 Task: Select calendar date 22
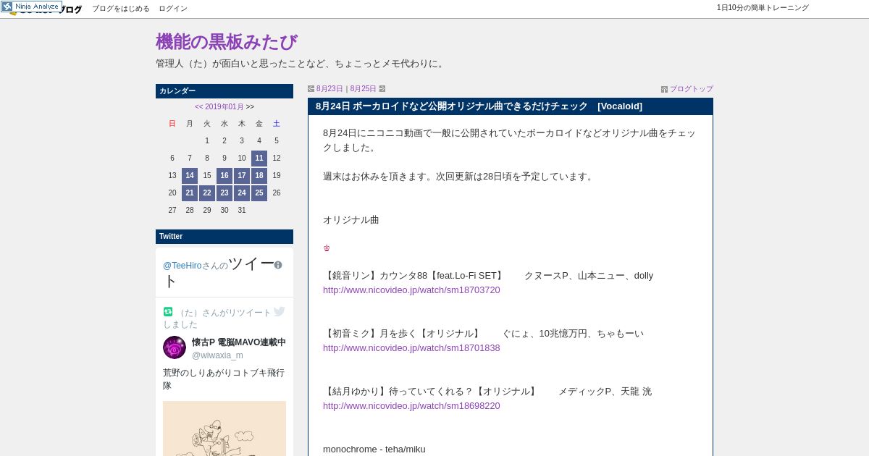pyautogui.click(x=207, y=193)
